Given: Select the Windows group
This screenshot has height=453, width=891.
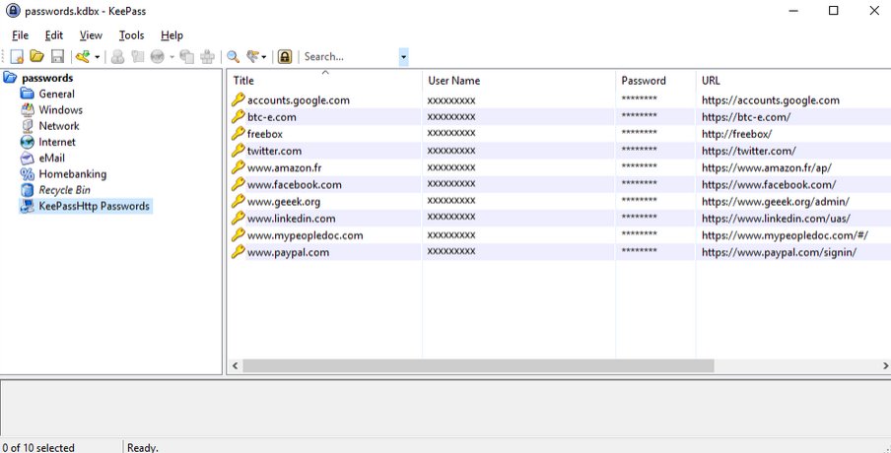Looking at the screenshot, I should click(60, 109).
